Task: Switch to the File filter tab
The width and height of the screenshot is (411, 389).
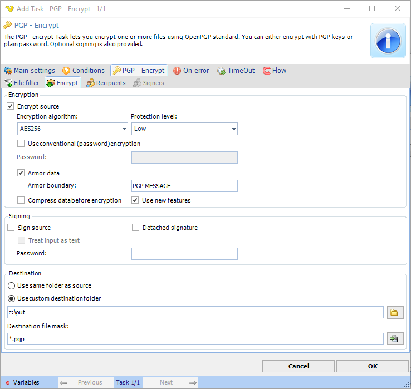Action: [x=22, y=83]
